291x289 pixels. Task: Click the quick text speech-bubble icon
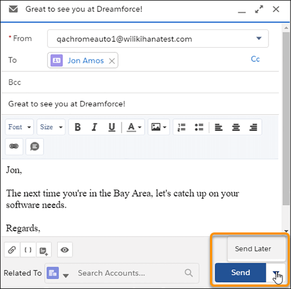click(35, 147)
